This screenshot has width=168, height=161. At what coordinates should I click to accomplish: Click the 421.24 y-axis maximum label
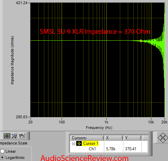click(x=21, y=3)
